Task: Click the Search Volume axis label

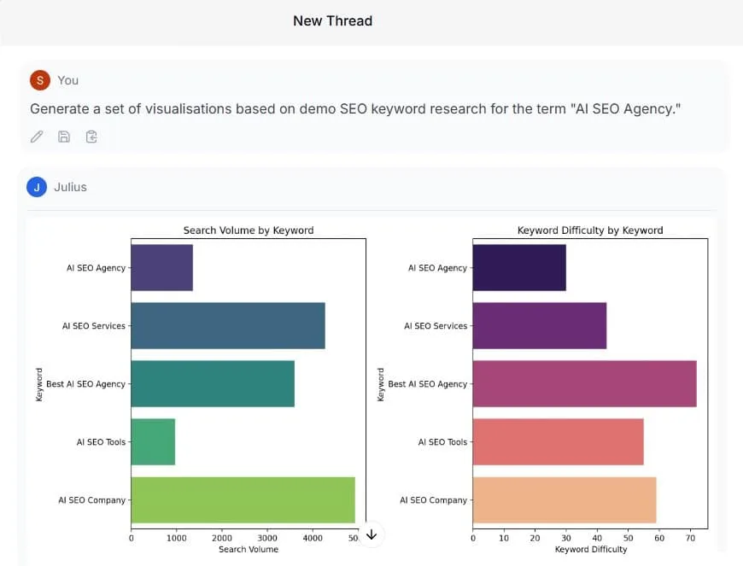Action: [248, 549]
